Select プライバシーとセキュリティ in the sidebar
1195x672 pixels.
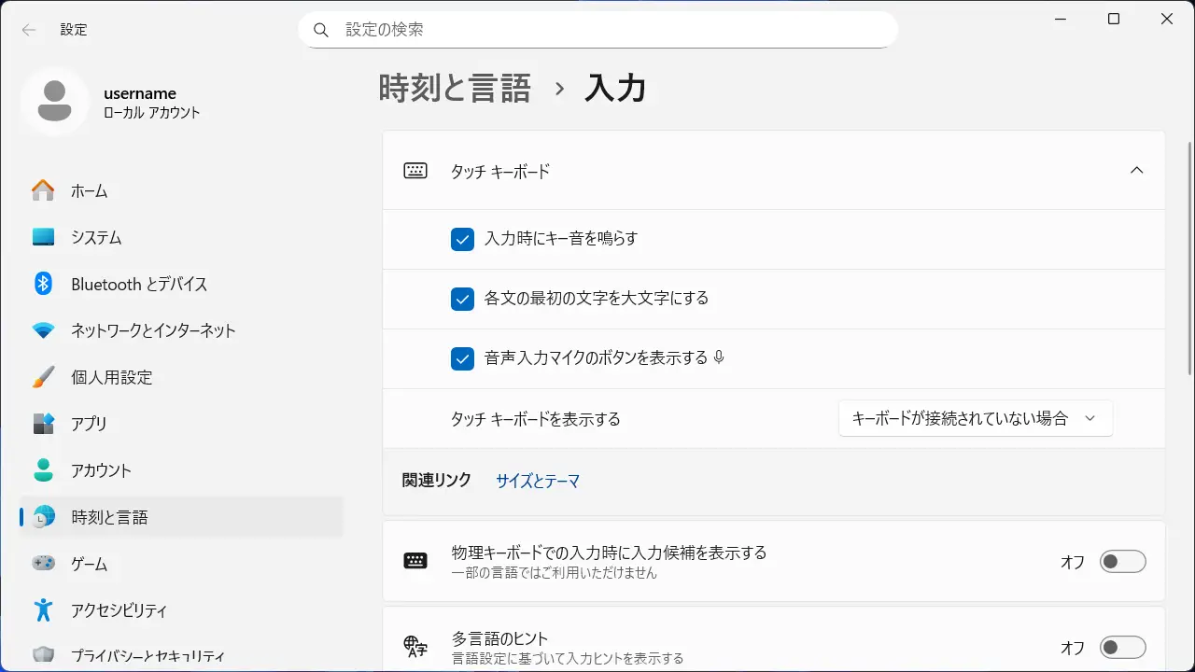click(x=148, y=655)
